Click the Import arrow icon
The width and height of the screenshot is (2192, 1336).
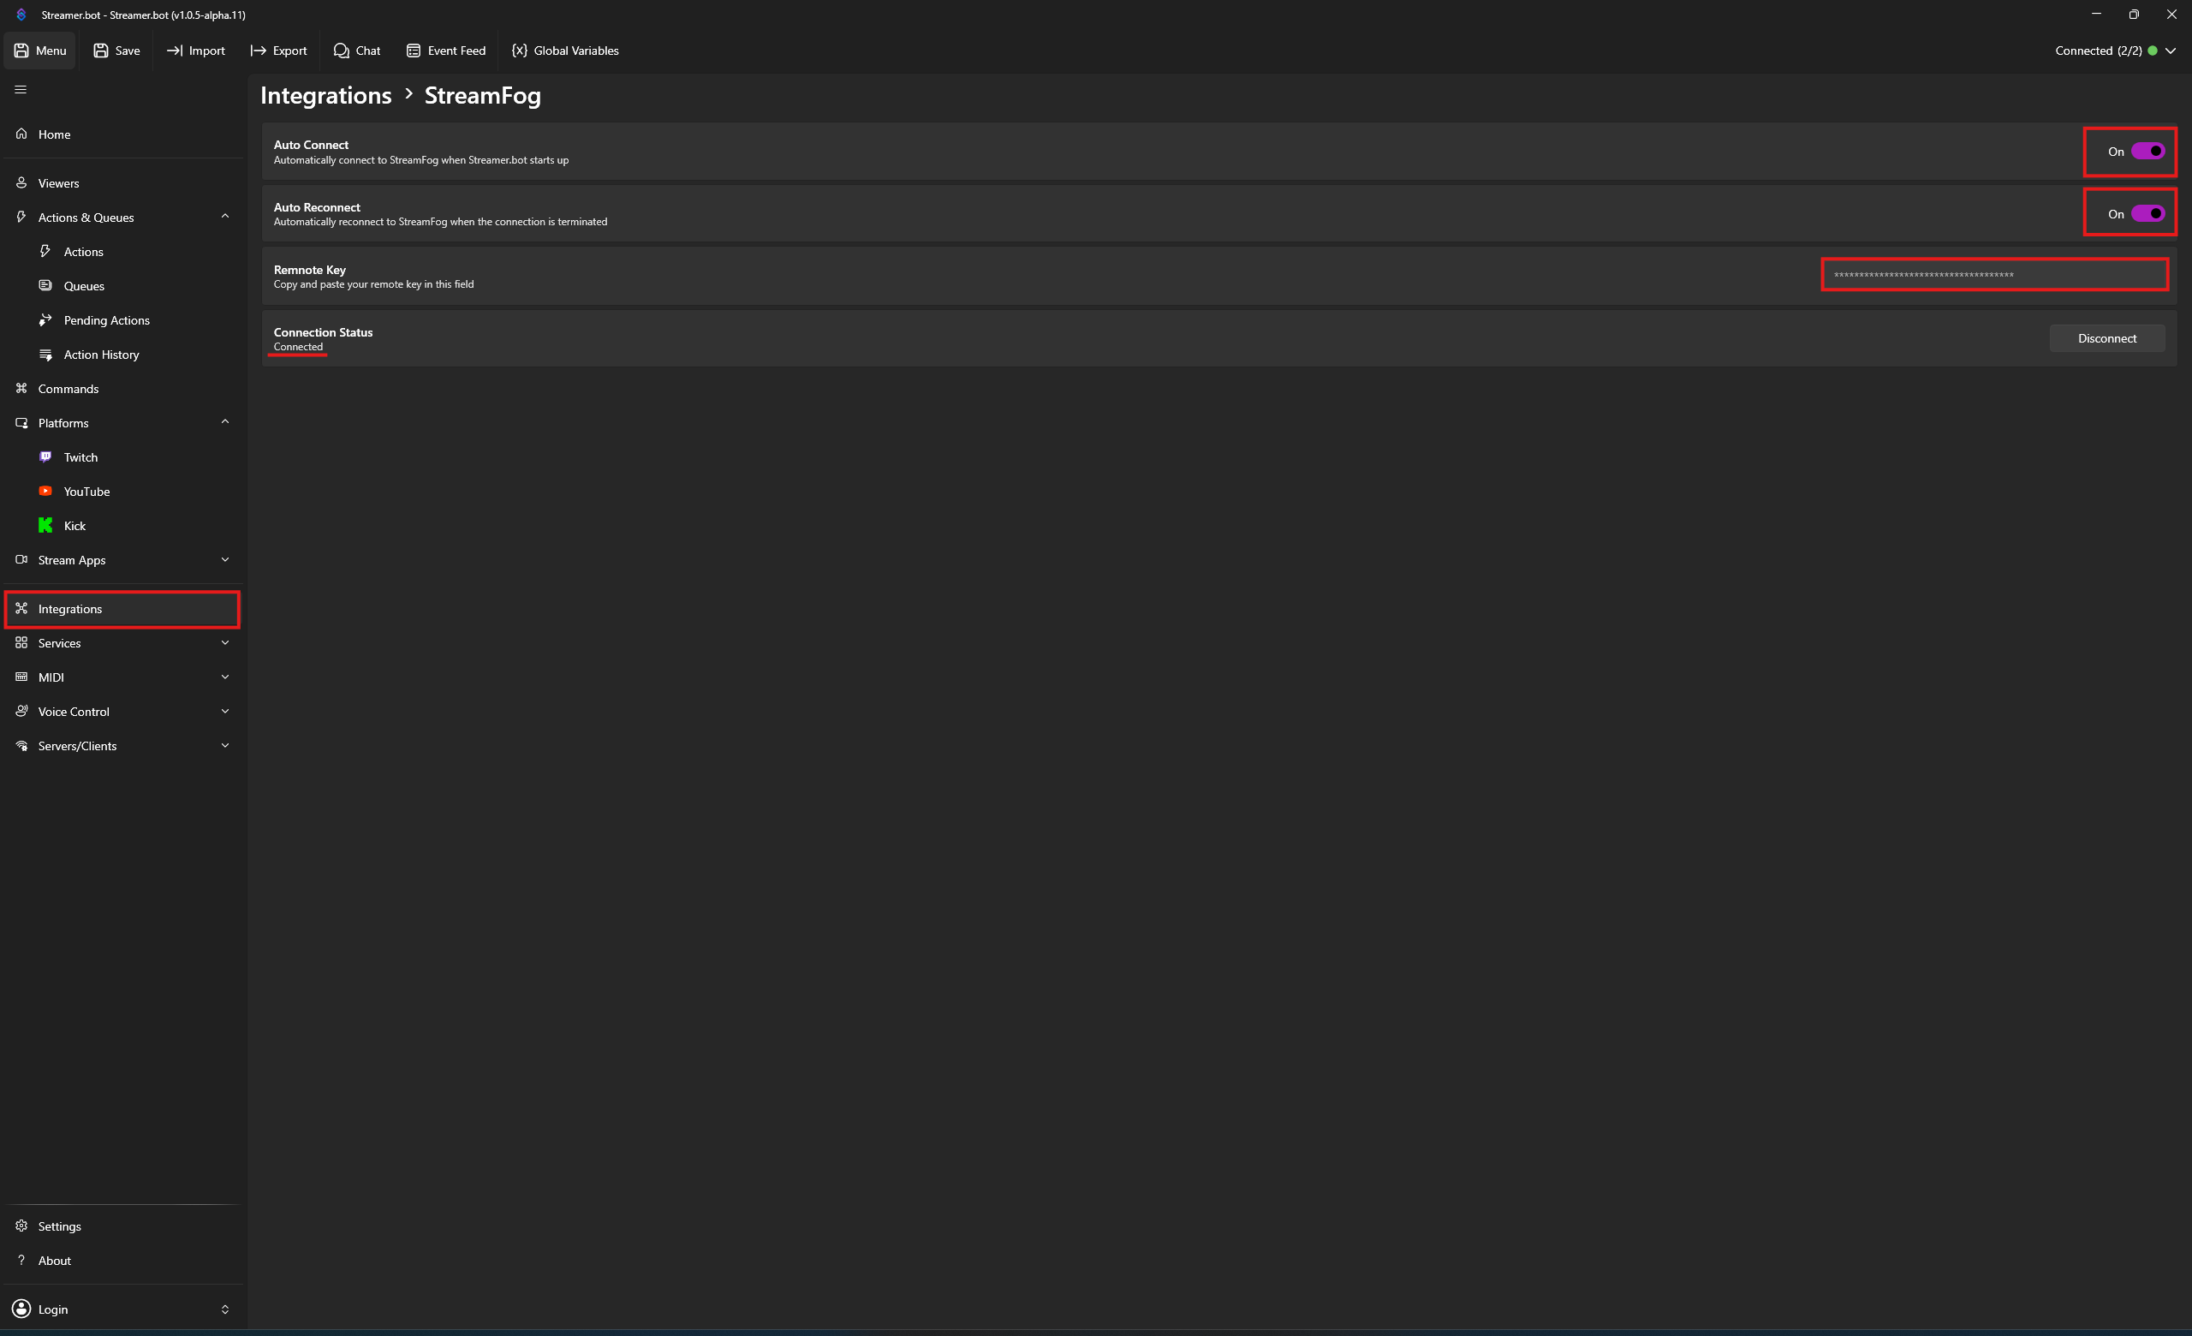click(x=175, y=51)
